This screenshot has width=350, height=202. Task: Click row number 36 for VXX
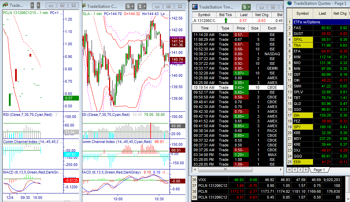click(x=194, y=180)
